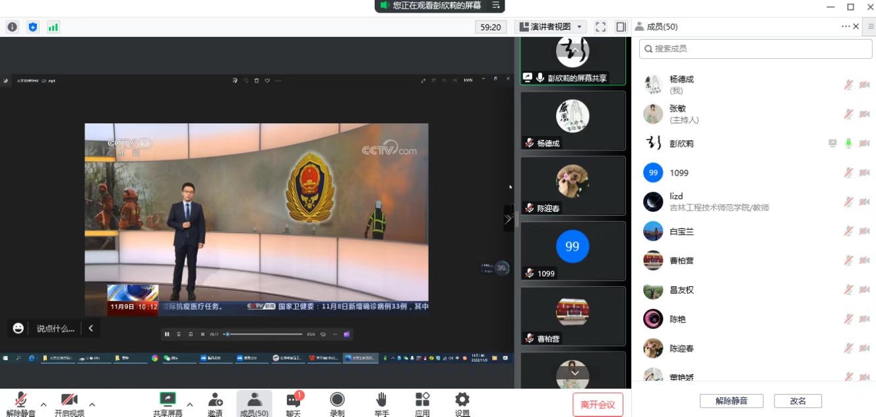Image resolution: width=876 pixels, height=417 pixels.
Task: Open 设置 settings gear in the toolbar
Action: [x=462, y=404]
